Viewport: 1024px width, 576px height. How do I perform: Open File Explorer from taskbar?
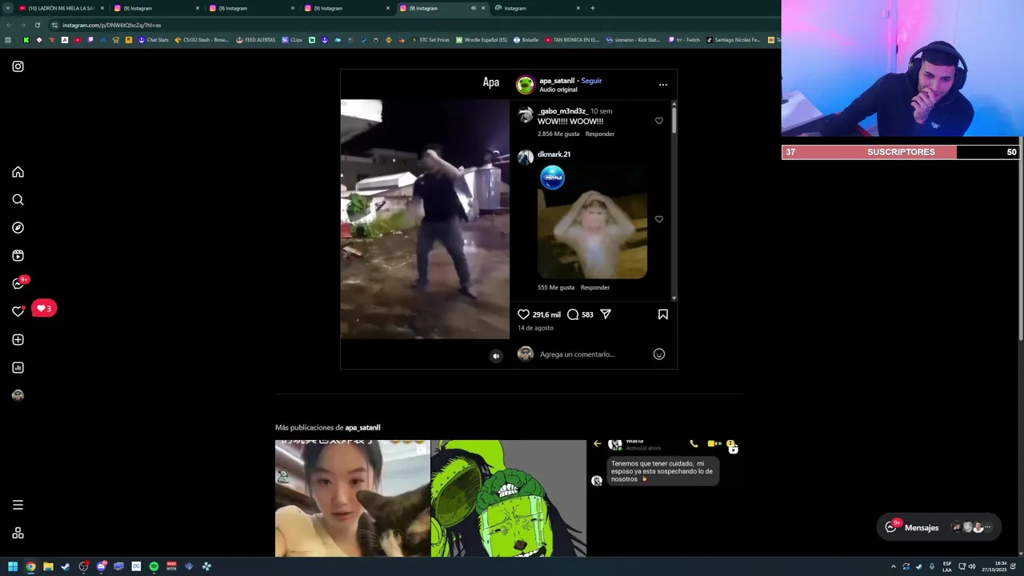pyautogui.click(x=48, y=566)
